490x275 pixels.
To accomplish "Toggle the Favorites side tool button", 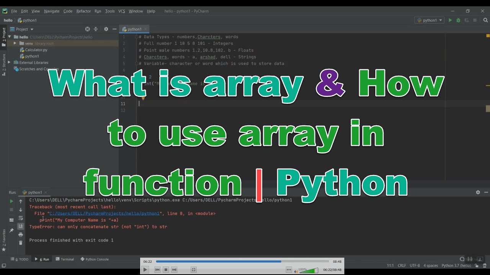I will pyautogui.click(x=4, y=240).
